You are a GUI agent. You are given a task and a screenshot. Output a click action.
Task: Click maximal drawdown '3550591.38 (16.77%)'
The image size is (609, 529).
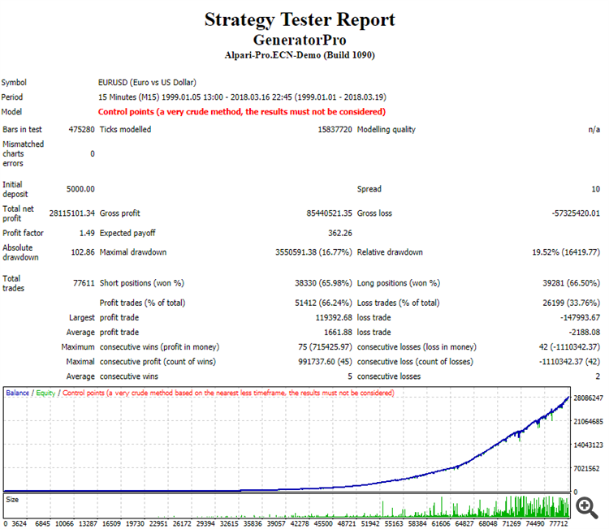[x=313, y=252]
